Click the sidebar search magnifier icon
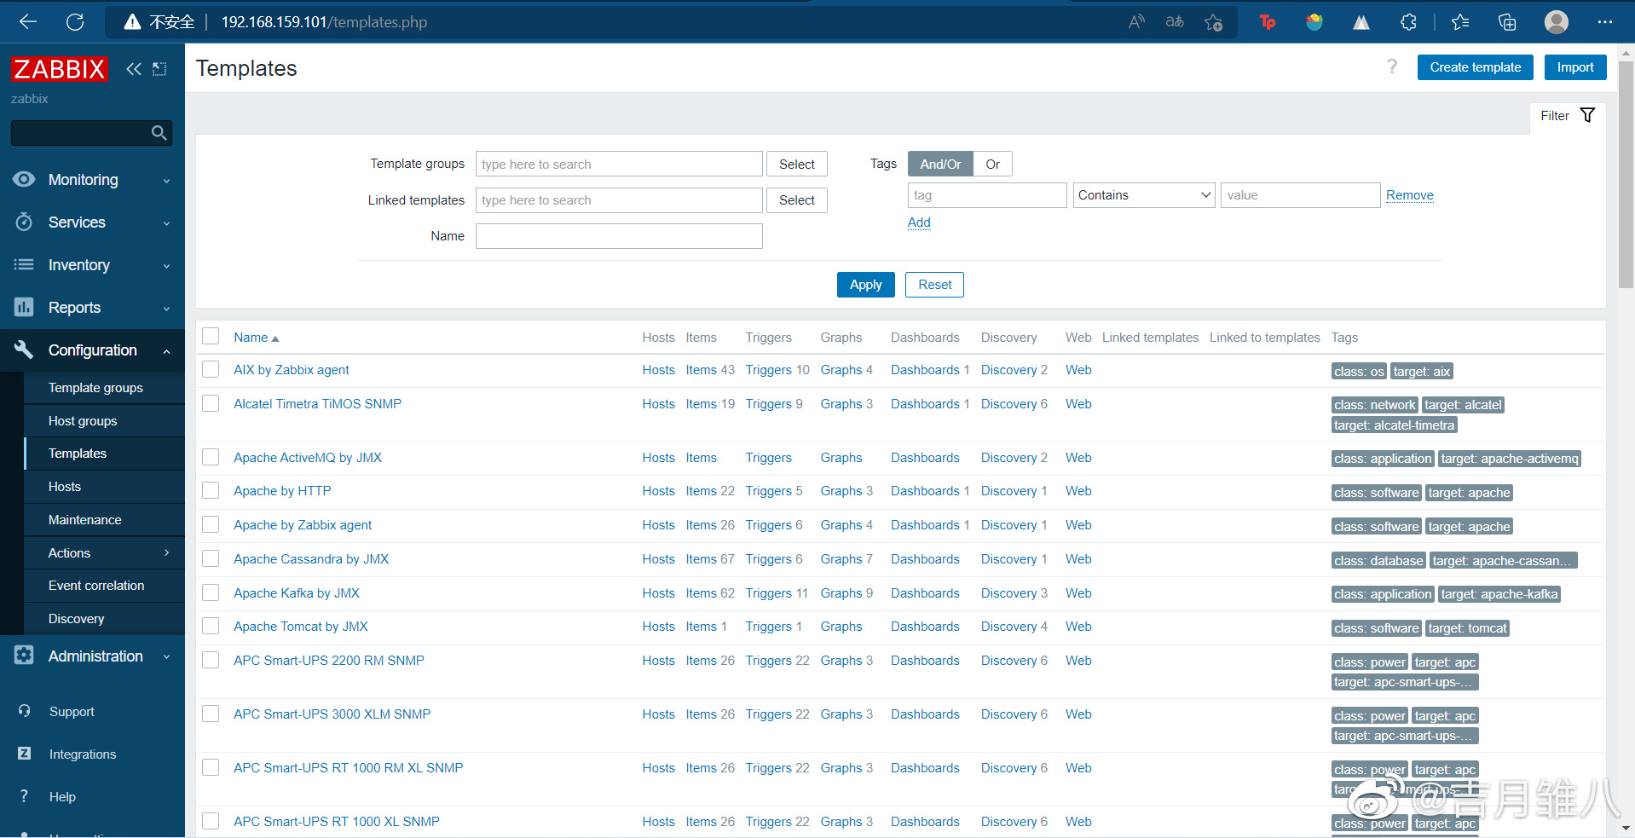This screenshot has width=1635, height=838. [159, 133]
